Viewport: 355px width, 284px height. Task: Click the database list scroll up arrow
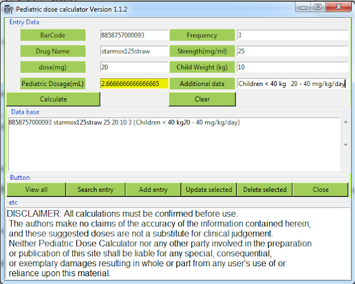click(346, 122)
